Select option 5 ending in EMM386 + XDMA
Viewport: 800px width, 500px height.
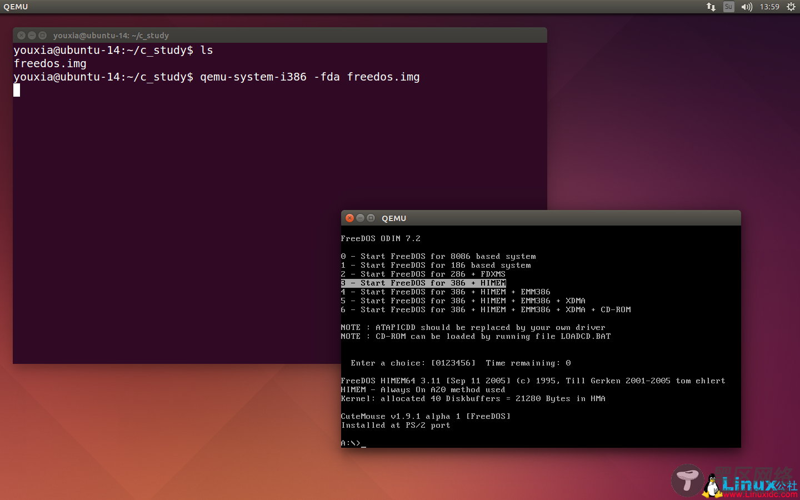[x=463, y=301]
